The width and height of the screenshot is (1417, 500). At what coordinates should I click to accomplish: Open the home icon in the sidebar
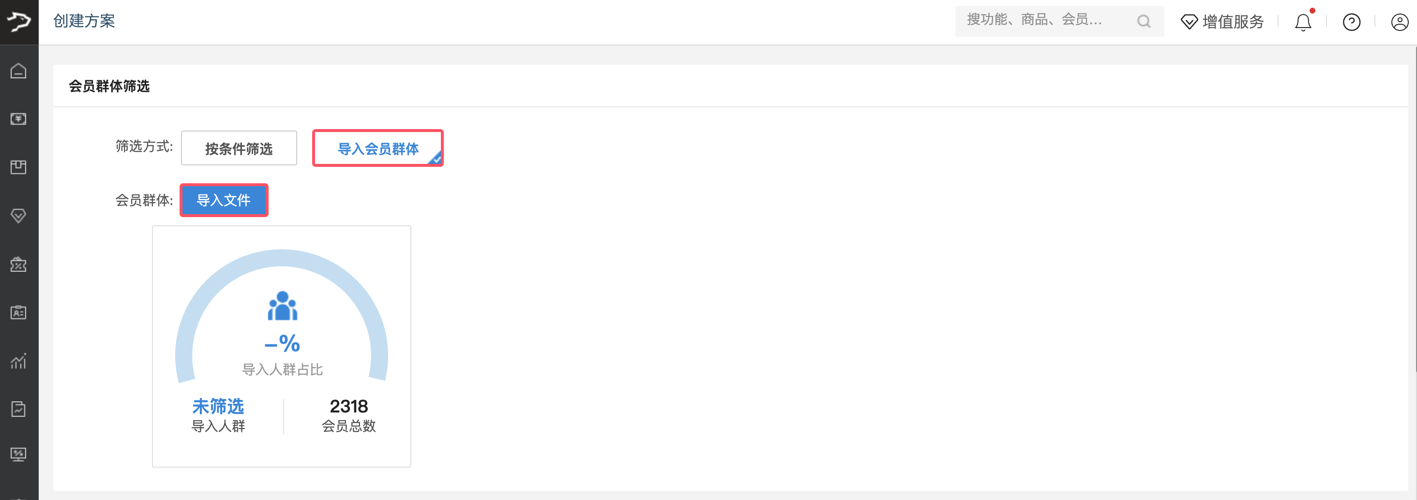(19, 71)
